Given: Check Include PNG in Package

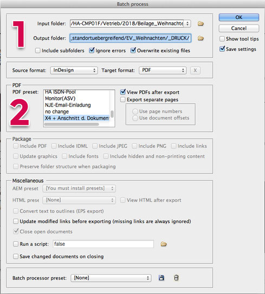Looking at the screenshot, I should click(134, 146).
